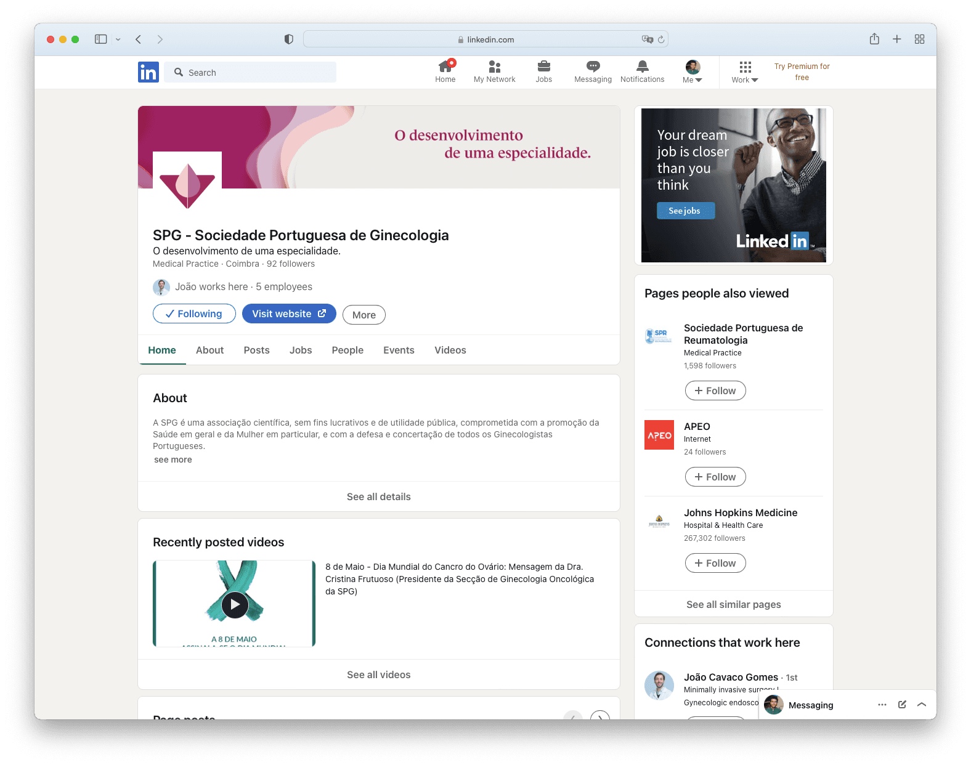Toggle the Safari sidebar button
This screenshot has width=971, height=765.
pyautogui.click(x=101, y=39)
